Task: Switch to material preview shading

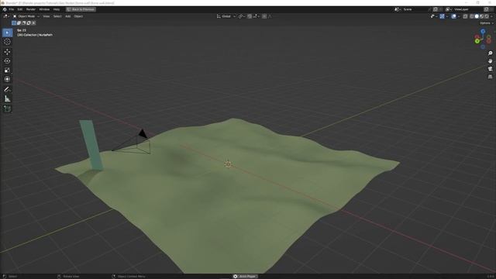Action: [x=482, y=16]
